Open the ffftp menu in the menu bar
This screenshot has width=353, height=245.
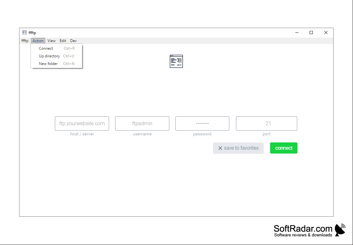pos(25,41)
